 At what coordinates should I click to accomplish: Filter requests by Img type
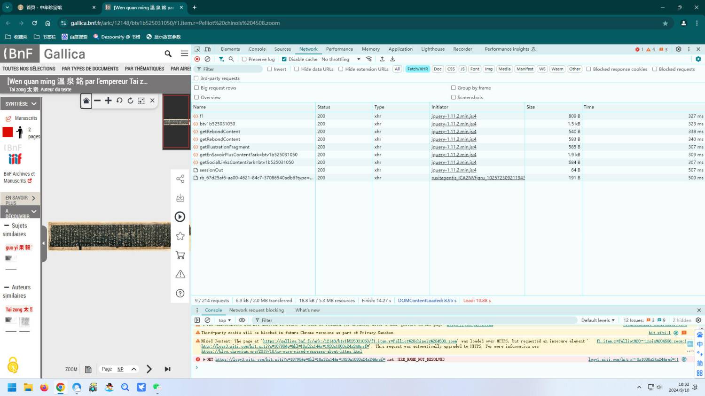tap(489, 69)
